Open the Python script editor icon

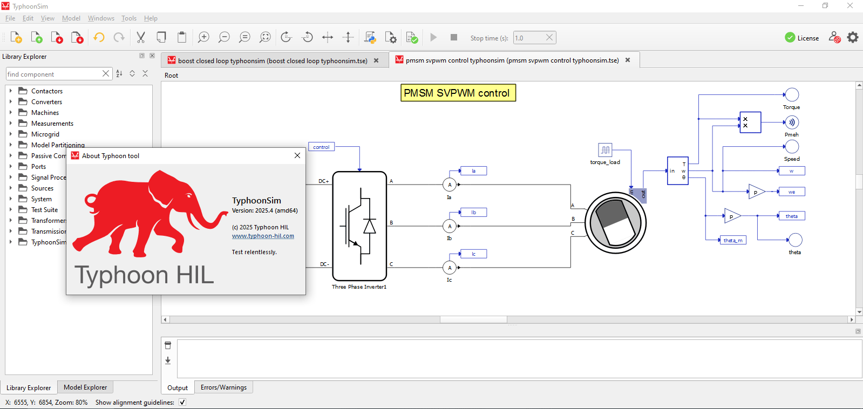[x=370, y=37]
